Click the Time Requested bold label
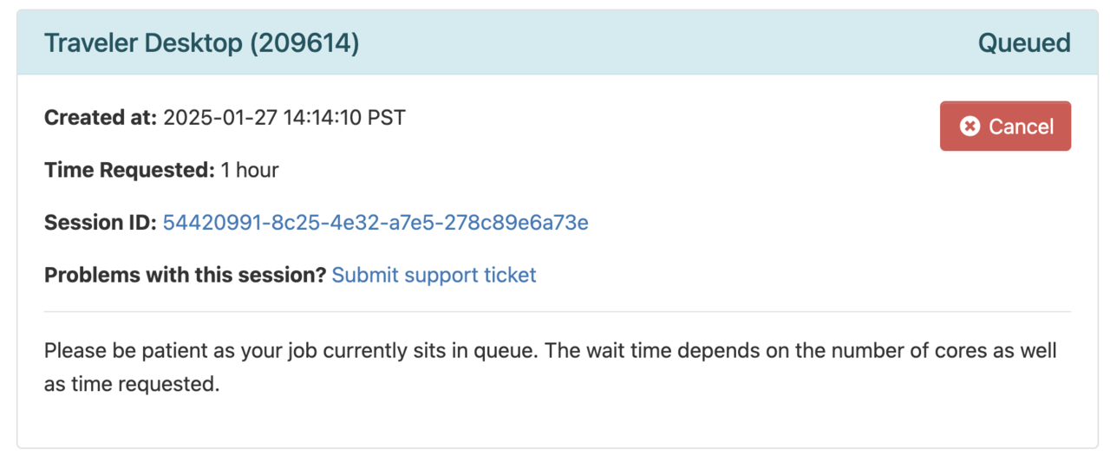1110x462 pixels. pos(129,170)
